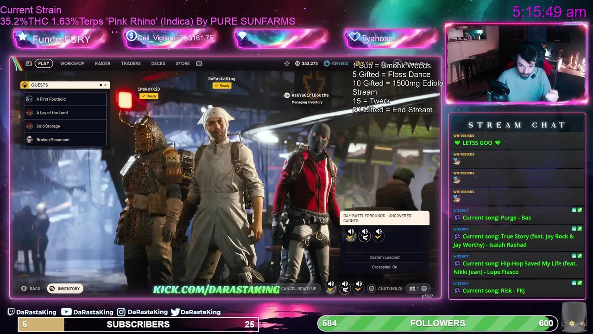Open the INVENTORY button
This screenshot has width=593, height=334.
[65, 289]
